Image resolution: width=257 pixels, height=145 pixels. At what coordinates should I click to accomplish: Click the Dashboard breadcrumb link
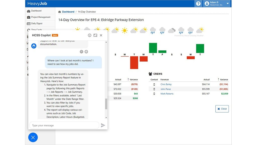pyautogui.click(x=68, y=12)
